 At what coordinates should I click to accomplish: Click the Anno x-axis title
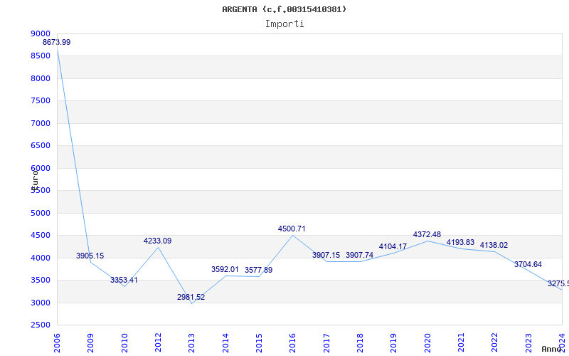coord(551,350)
